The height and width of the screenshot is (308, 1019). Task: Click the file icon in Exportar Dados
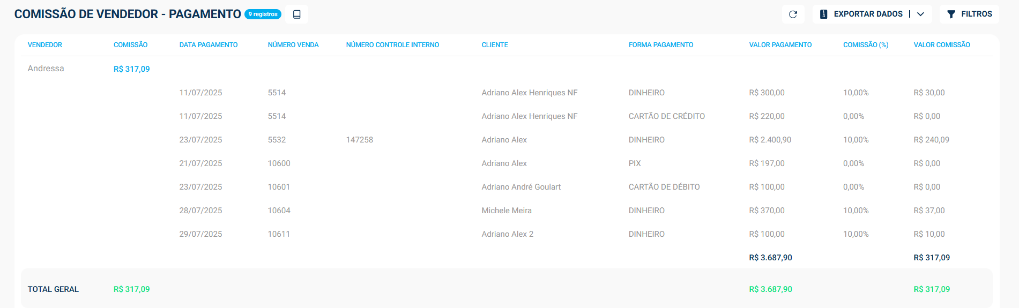[x=824, y=14]
